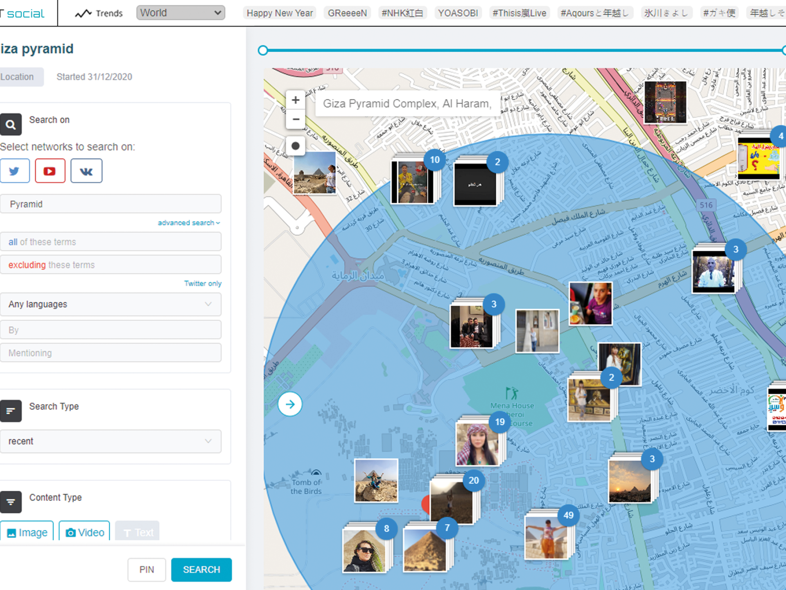Open the Any languages dropdown
Screen dimensions: 786x590
pos(111,304)
